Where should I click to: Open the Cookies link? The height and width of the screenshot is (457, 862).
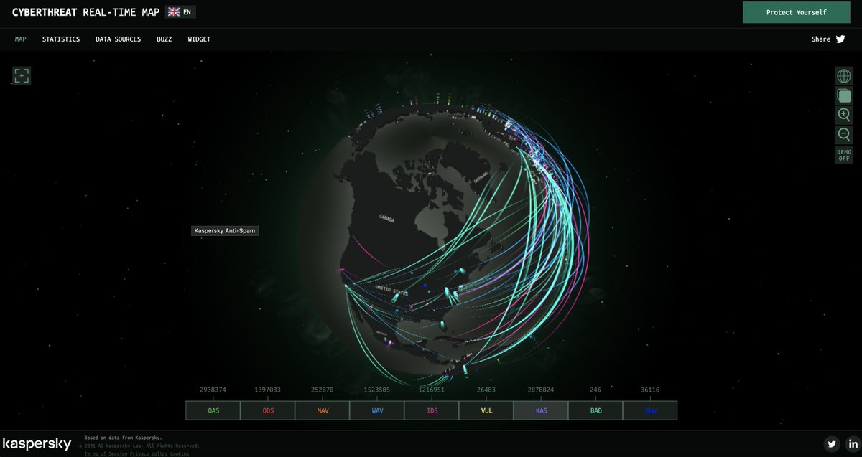point(180,453)
